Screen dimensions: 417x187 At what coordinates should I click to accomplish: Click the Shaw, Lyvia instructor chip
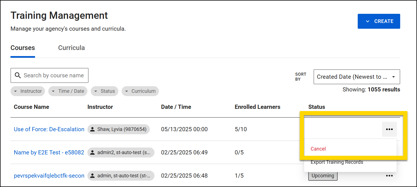coord(119,129)
